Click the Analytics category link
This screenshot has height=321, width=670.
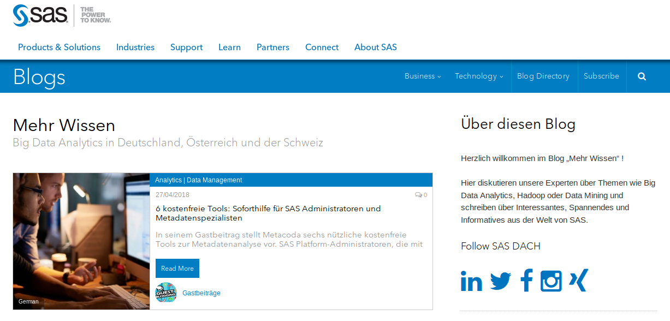point(168,180)
